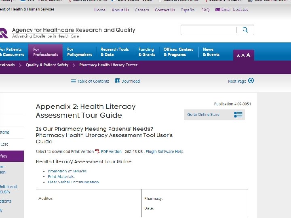The width and height of the screenshot is (291, 218).
Task: Click the Date label in table
Action: 149,208
